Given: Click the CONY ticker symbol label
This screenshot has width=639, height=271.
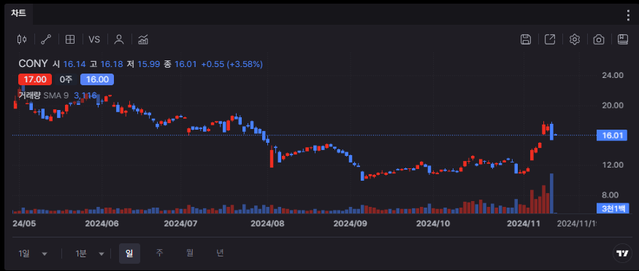Looking at the screenshot, I should [33, 64].
